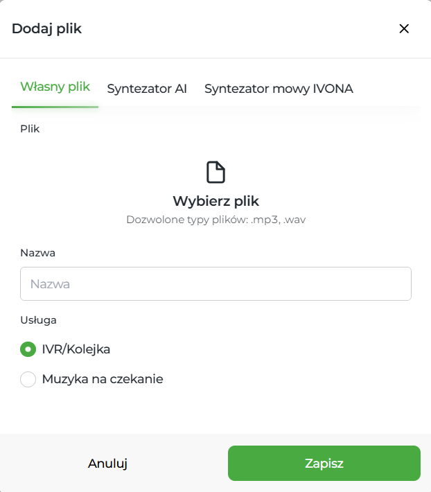Select the IVR/Kolejka radio button
The image size is (431, 492).
(x=28, y=349)
